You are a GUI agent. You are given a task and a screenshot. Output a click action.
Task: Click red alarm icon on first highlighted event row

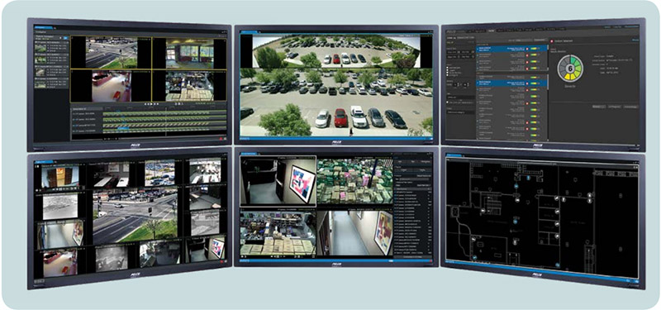tap(527, 49)
